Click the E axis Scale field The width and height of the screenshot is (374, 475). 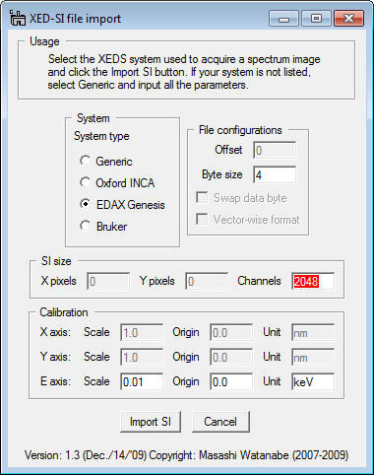(142, 381)
